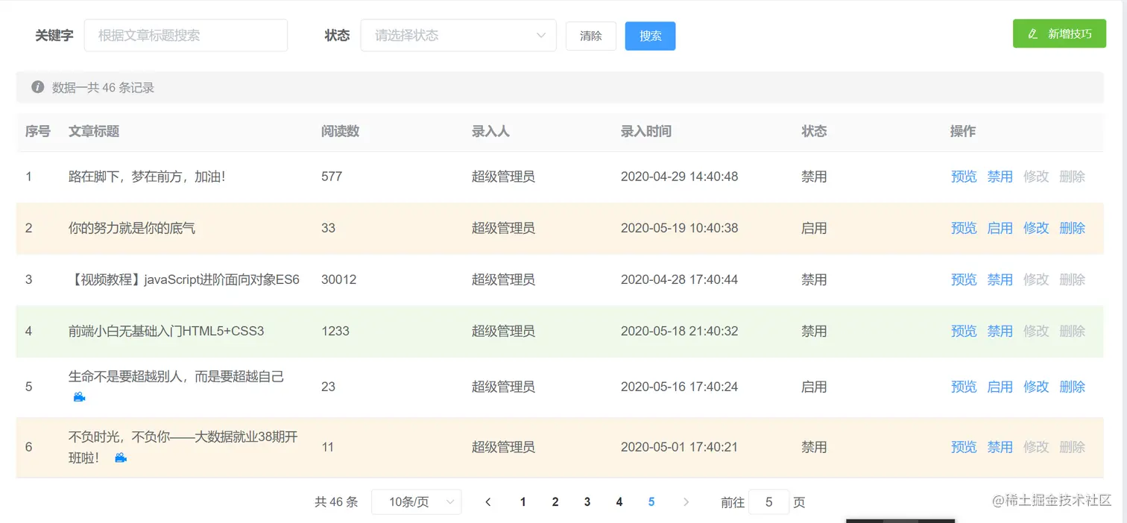The image size is (1127, 523).
Task: Click title 你的努力就是你的底气
Action: pyautogui.click(x=132, y=228)
